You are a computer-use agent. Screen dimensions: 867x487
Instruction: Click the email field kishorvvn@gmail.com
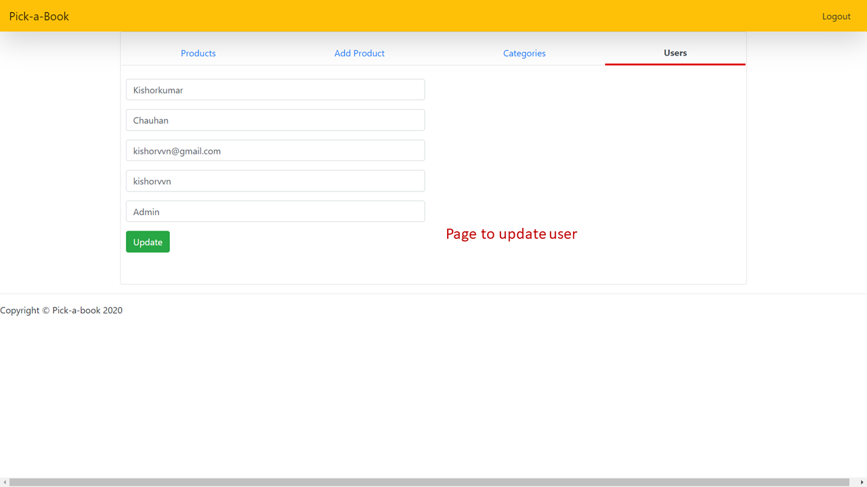tap(276, 150)
